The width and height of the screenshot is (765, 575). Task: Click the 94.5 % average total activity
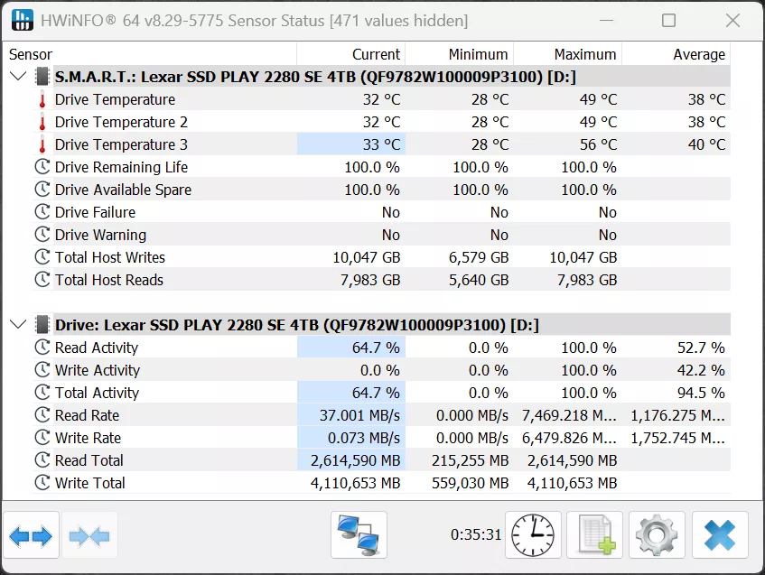coord(701,393)
